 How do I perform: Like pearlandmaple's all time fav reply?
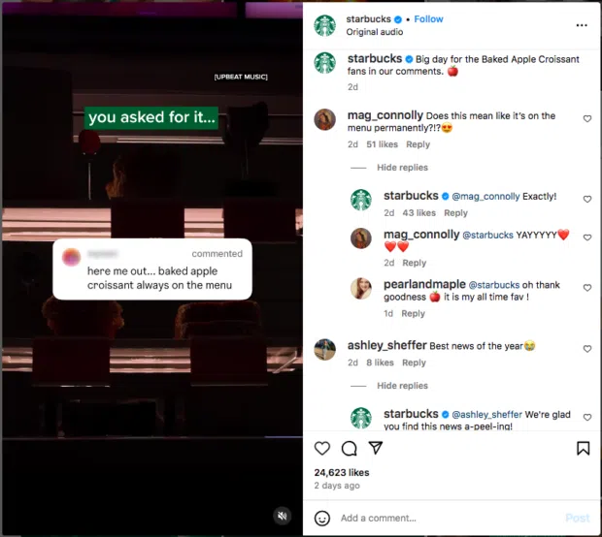coord(587,288)
